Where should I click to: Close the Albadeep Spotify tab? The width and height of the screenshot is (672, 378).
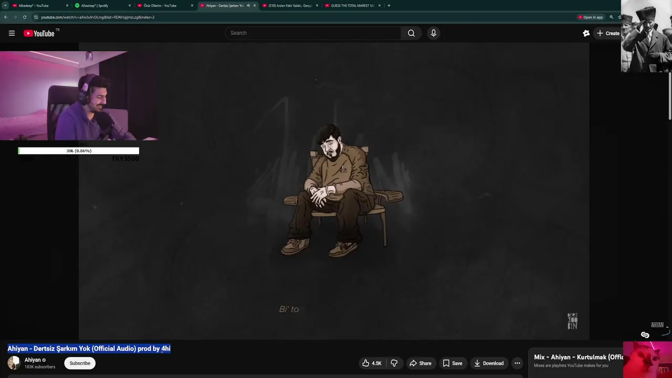click(x=130, y=5)
